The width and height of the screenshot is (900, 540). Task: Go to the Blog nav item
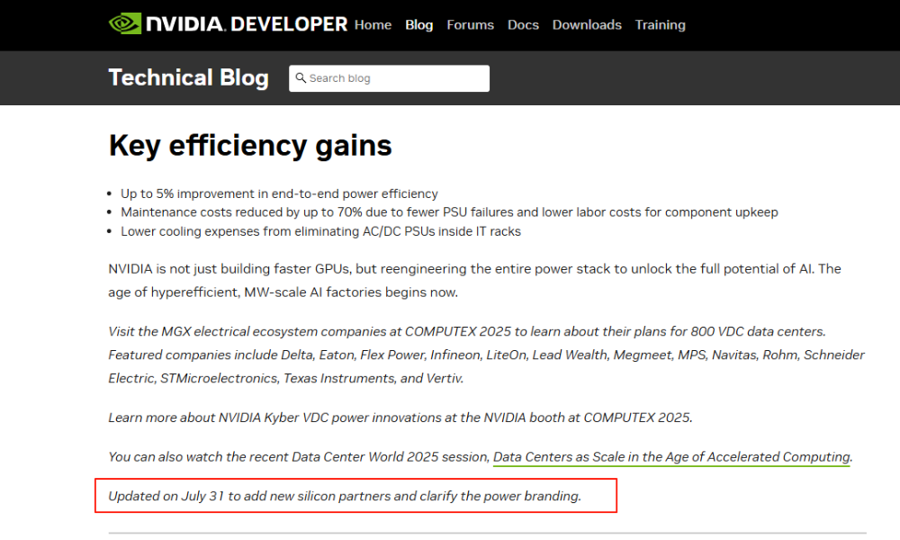(x=419, y=24)
